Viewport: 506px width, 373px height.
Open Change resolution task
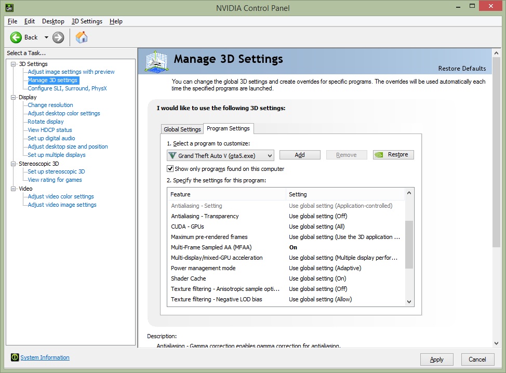point(50,105)
